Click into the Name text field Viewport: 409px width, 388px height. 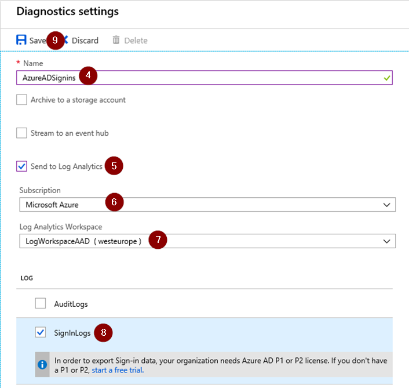(204, 78)
